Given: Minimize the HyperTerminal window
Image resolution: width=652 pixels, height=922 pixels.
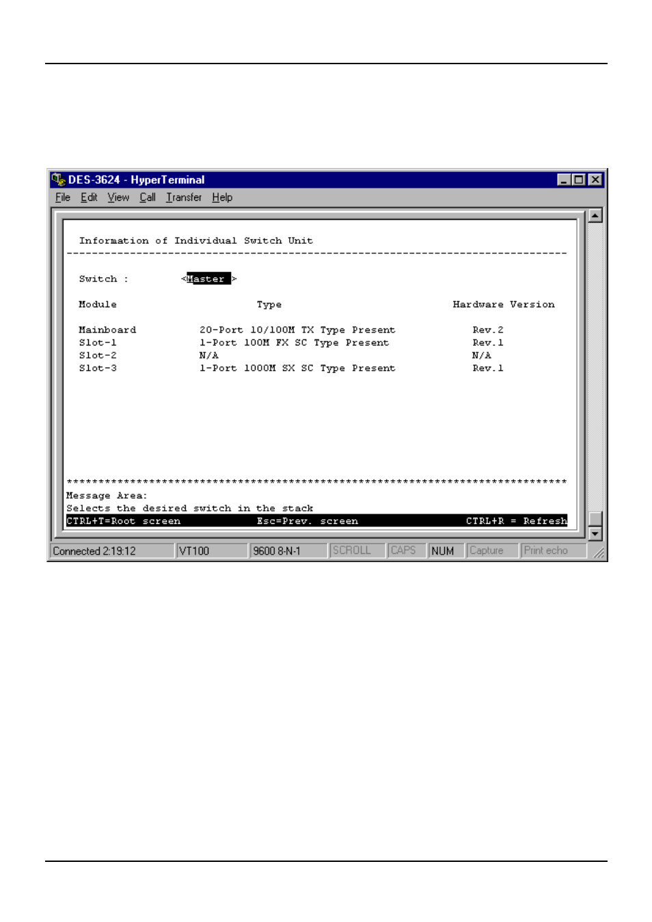Looking at the screenshot, I should pos(564,180).
